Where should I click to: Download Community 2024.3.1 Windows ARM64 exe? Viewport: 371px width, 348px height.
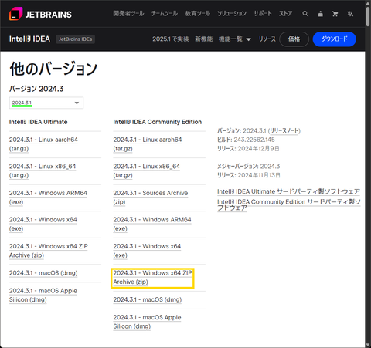pos(152,224)
